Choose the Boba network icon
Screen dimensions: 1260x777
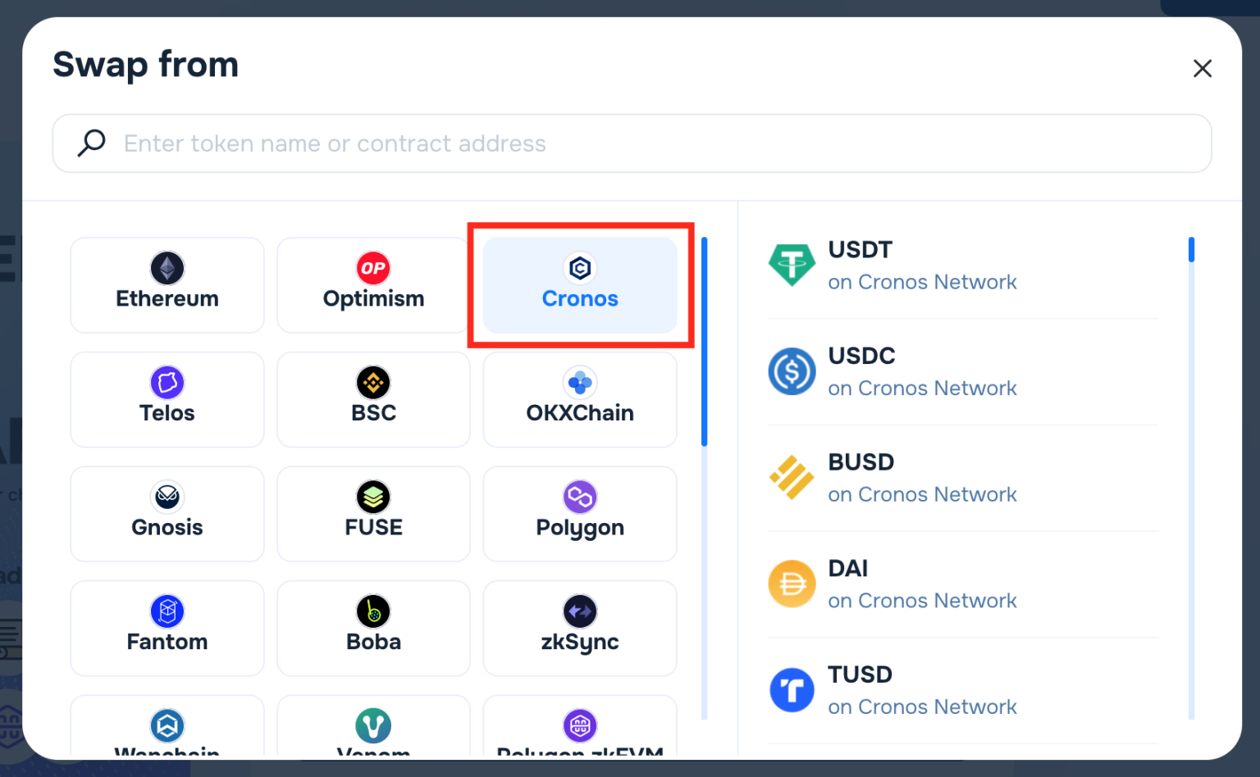pyautogui.click(x=373, y=611)
